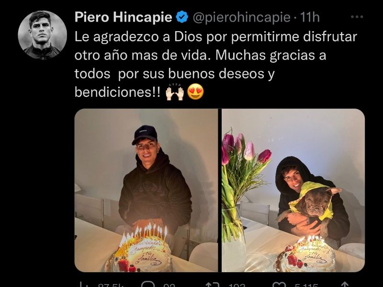Viewport: 383px width, 287px height.
Task: Click the reply speech bubble icon
Action: tap(148, 285)
